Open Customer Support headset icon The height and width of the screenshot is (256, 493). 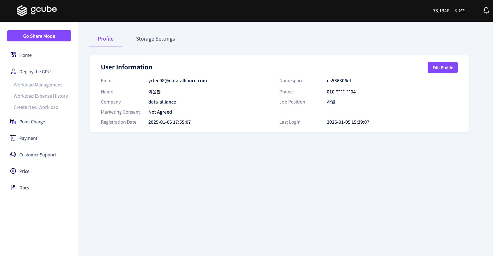(13, 154)
